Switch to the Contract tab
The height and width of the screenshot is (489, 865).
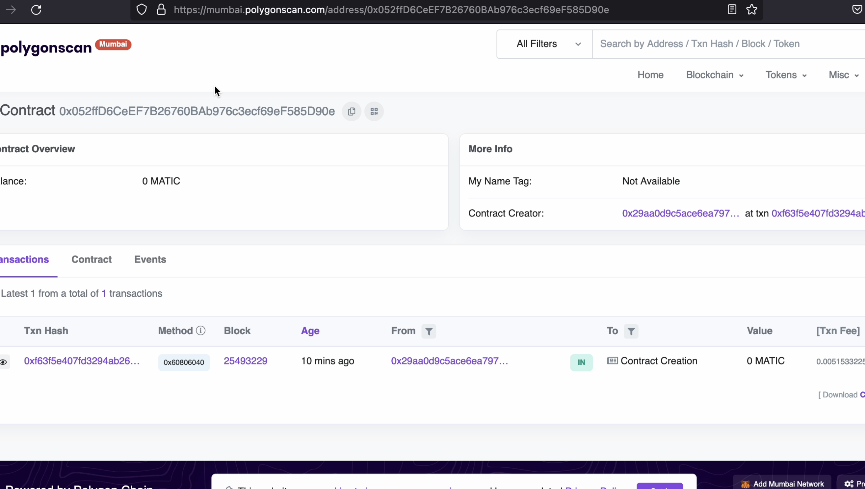click(x=91, y=259)
